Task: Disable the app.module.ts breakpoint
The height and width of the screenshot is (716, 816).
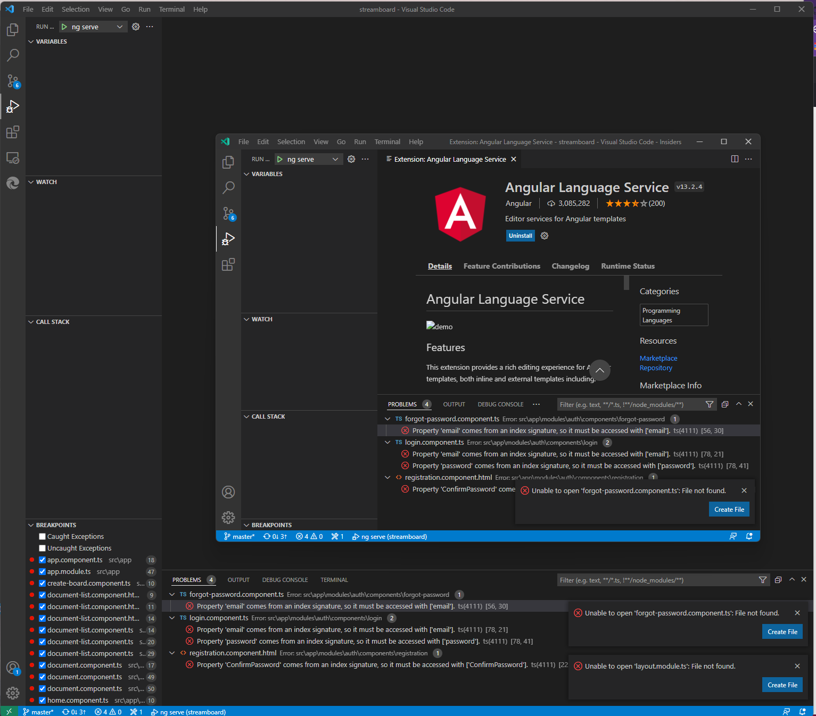Action: (43, 572)
